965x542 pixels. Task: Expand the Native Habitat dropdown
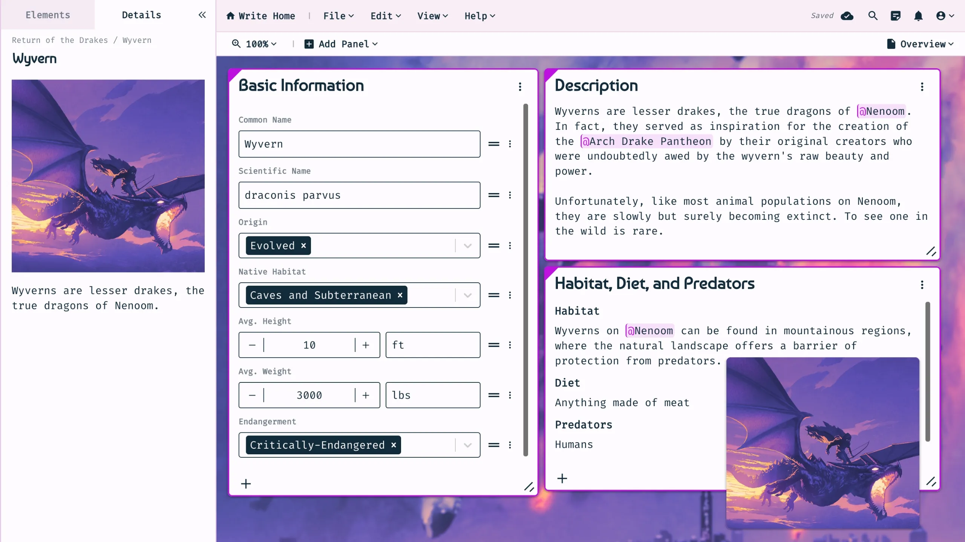tap(467, 295)
